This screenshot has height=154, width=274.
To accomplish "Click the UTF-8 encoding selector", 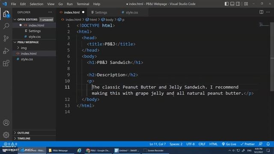I will click(x=190, y=144).
